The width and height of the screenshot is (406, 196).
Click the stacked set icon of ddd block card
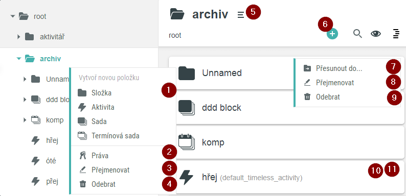tap(186, 107)
